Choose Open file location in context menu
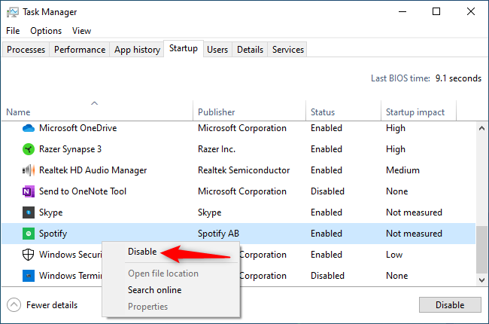Viewport: 489px width, 324px height. 163,274
